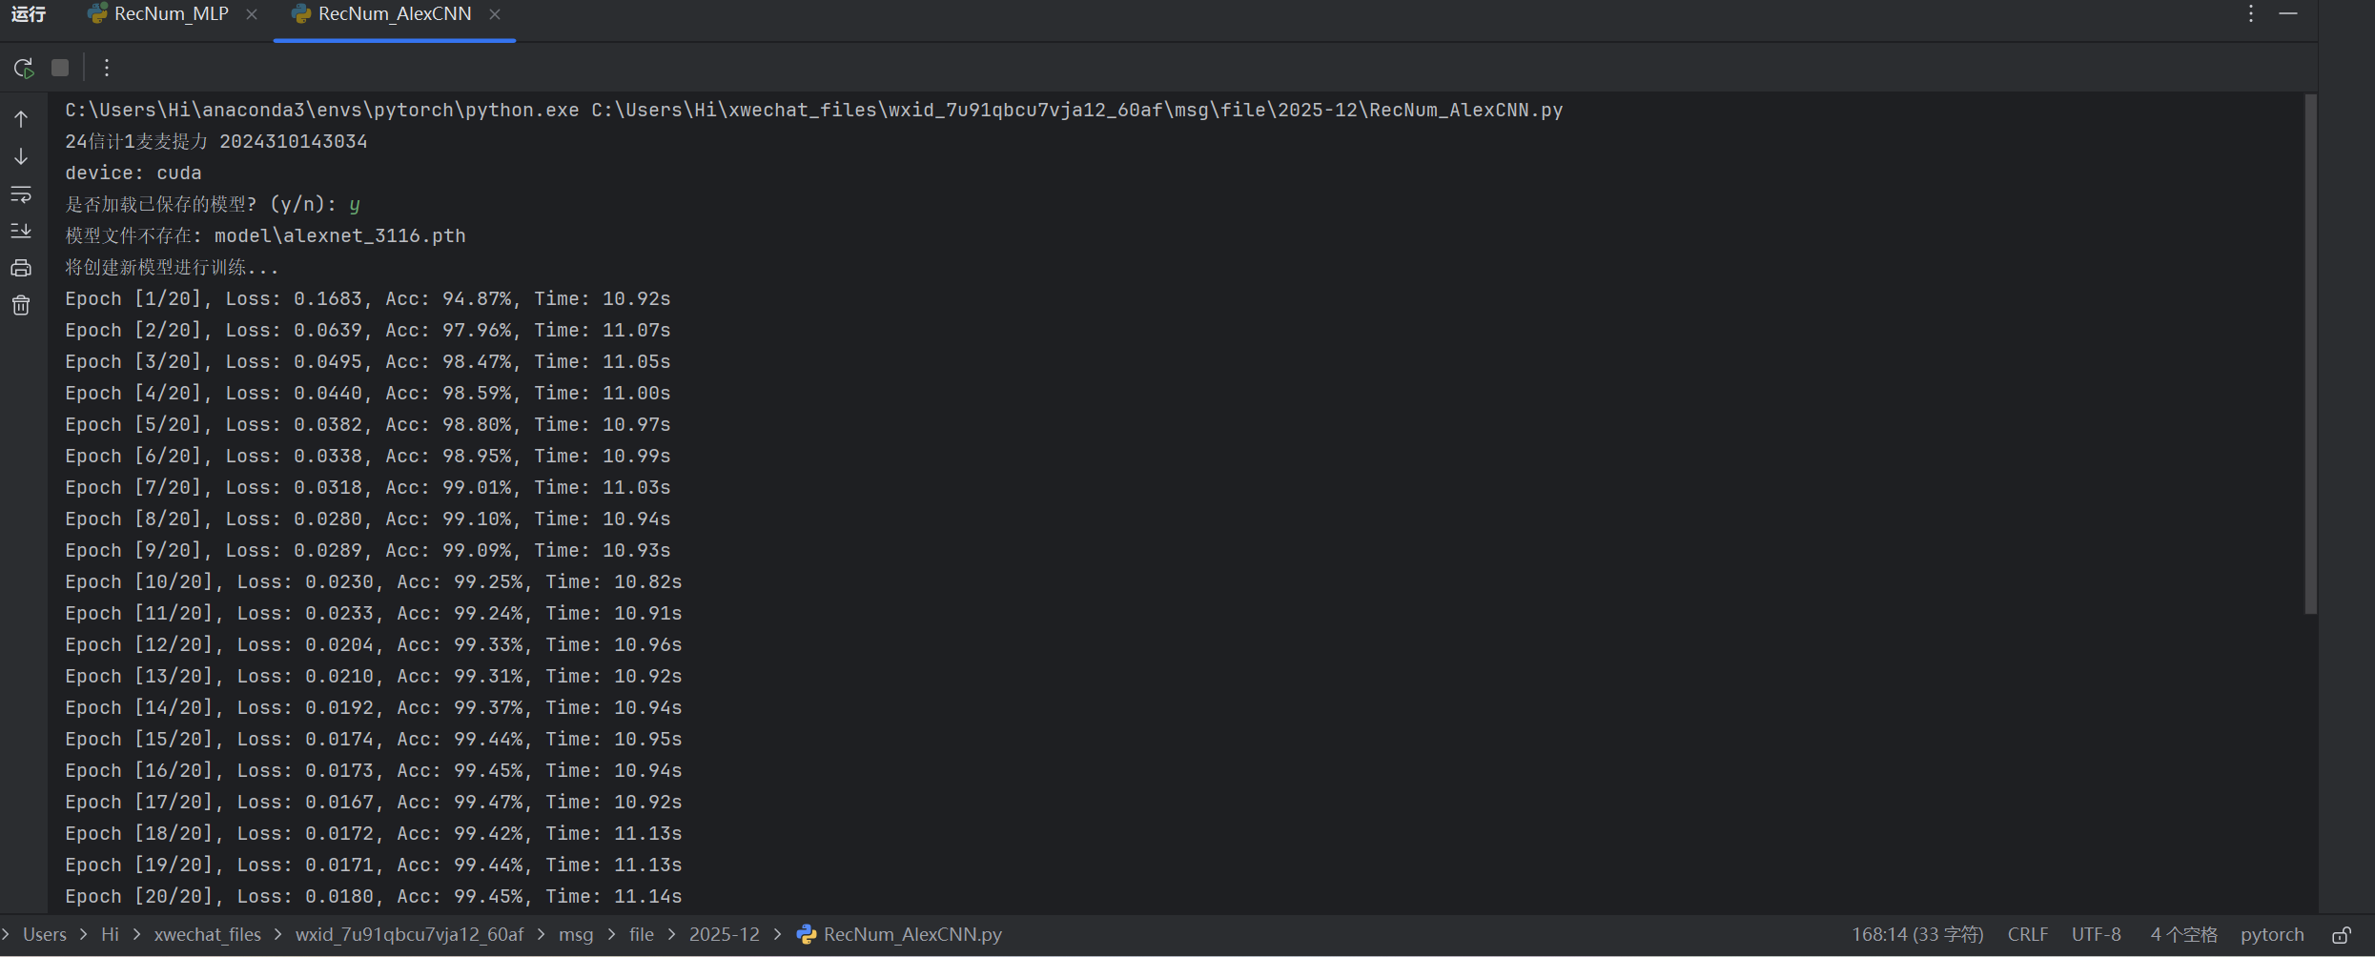Open the CRLF line separator menu
The height and width of the screenshot is (957, 2375).
coord(2027,935)
